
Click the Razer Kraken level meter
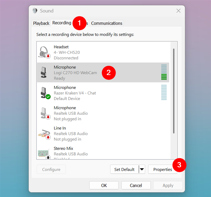(x=164, y=92)
